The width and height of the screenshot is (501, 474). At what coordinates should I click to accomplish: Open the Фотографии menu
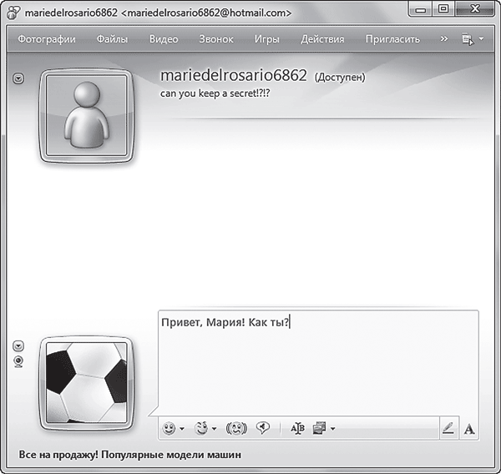pyautogui.click(x=47, y=39)
